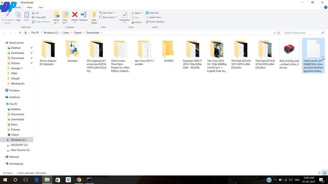328x184 pixels.
Task: Open Working On in Quick access
Action: pos(17,83)
